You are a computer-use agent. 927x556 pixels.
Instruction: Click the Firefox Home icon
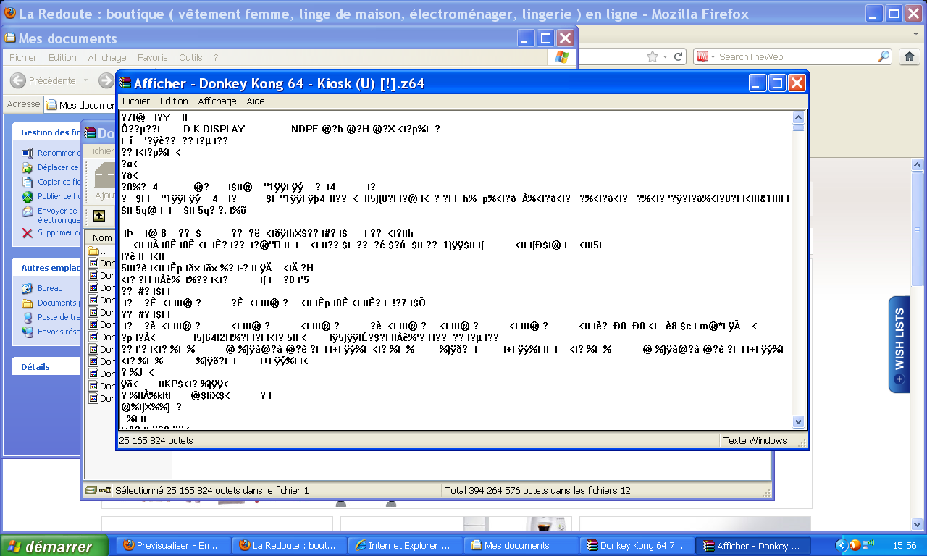[x=909, y=56]
